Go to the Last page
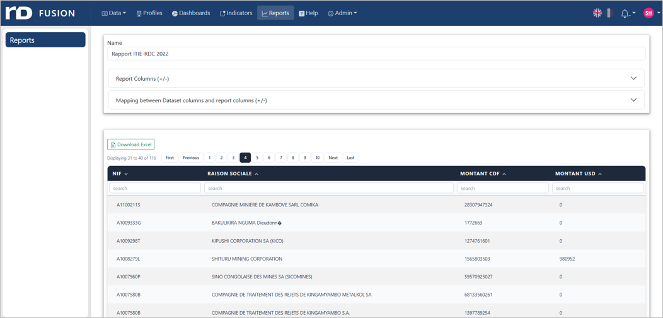663x318 pixels. 350,158
